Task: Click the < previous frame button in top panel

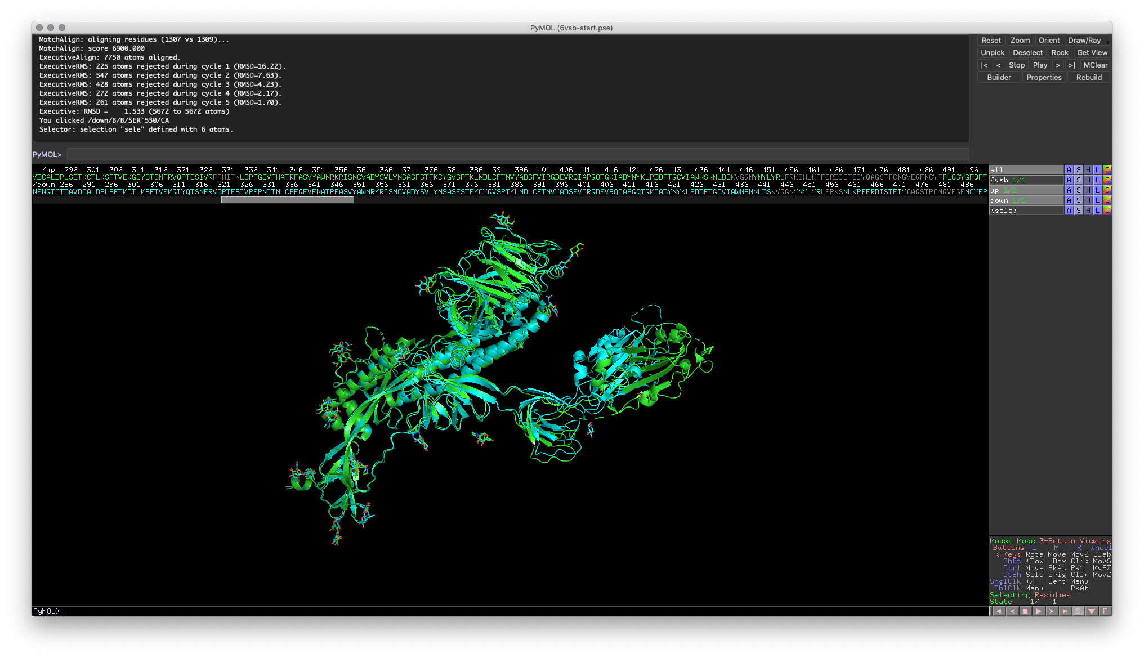Action: point(998,65)
